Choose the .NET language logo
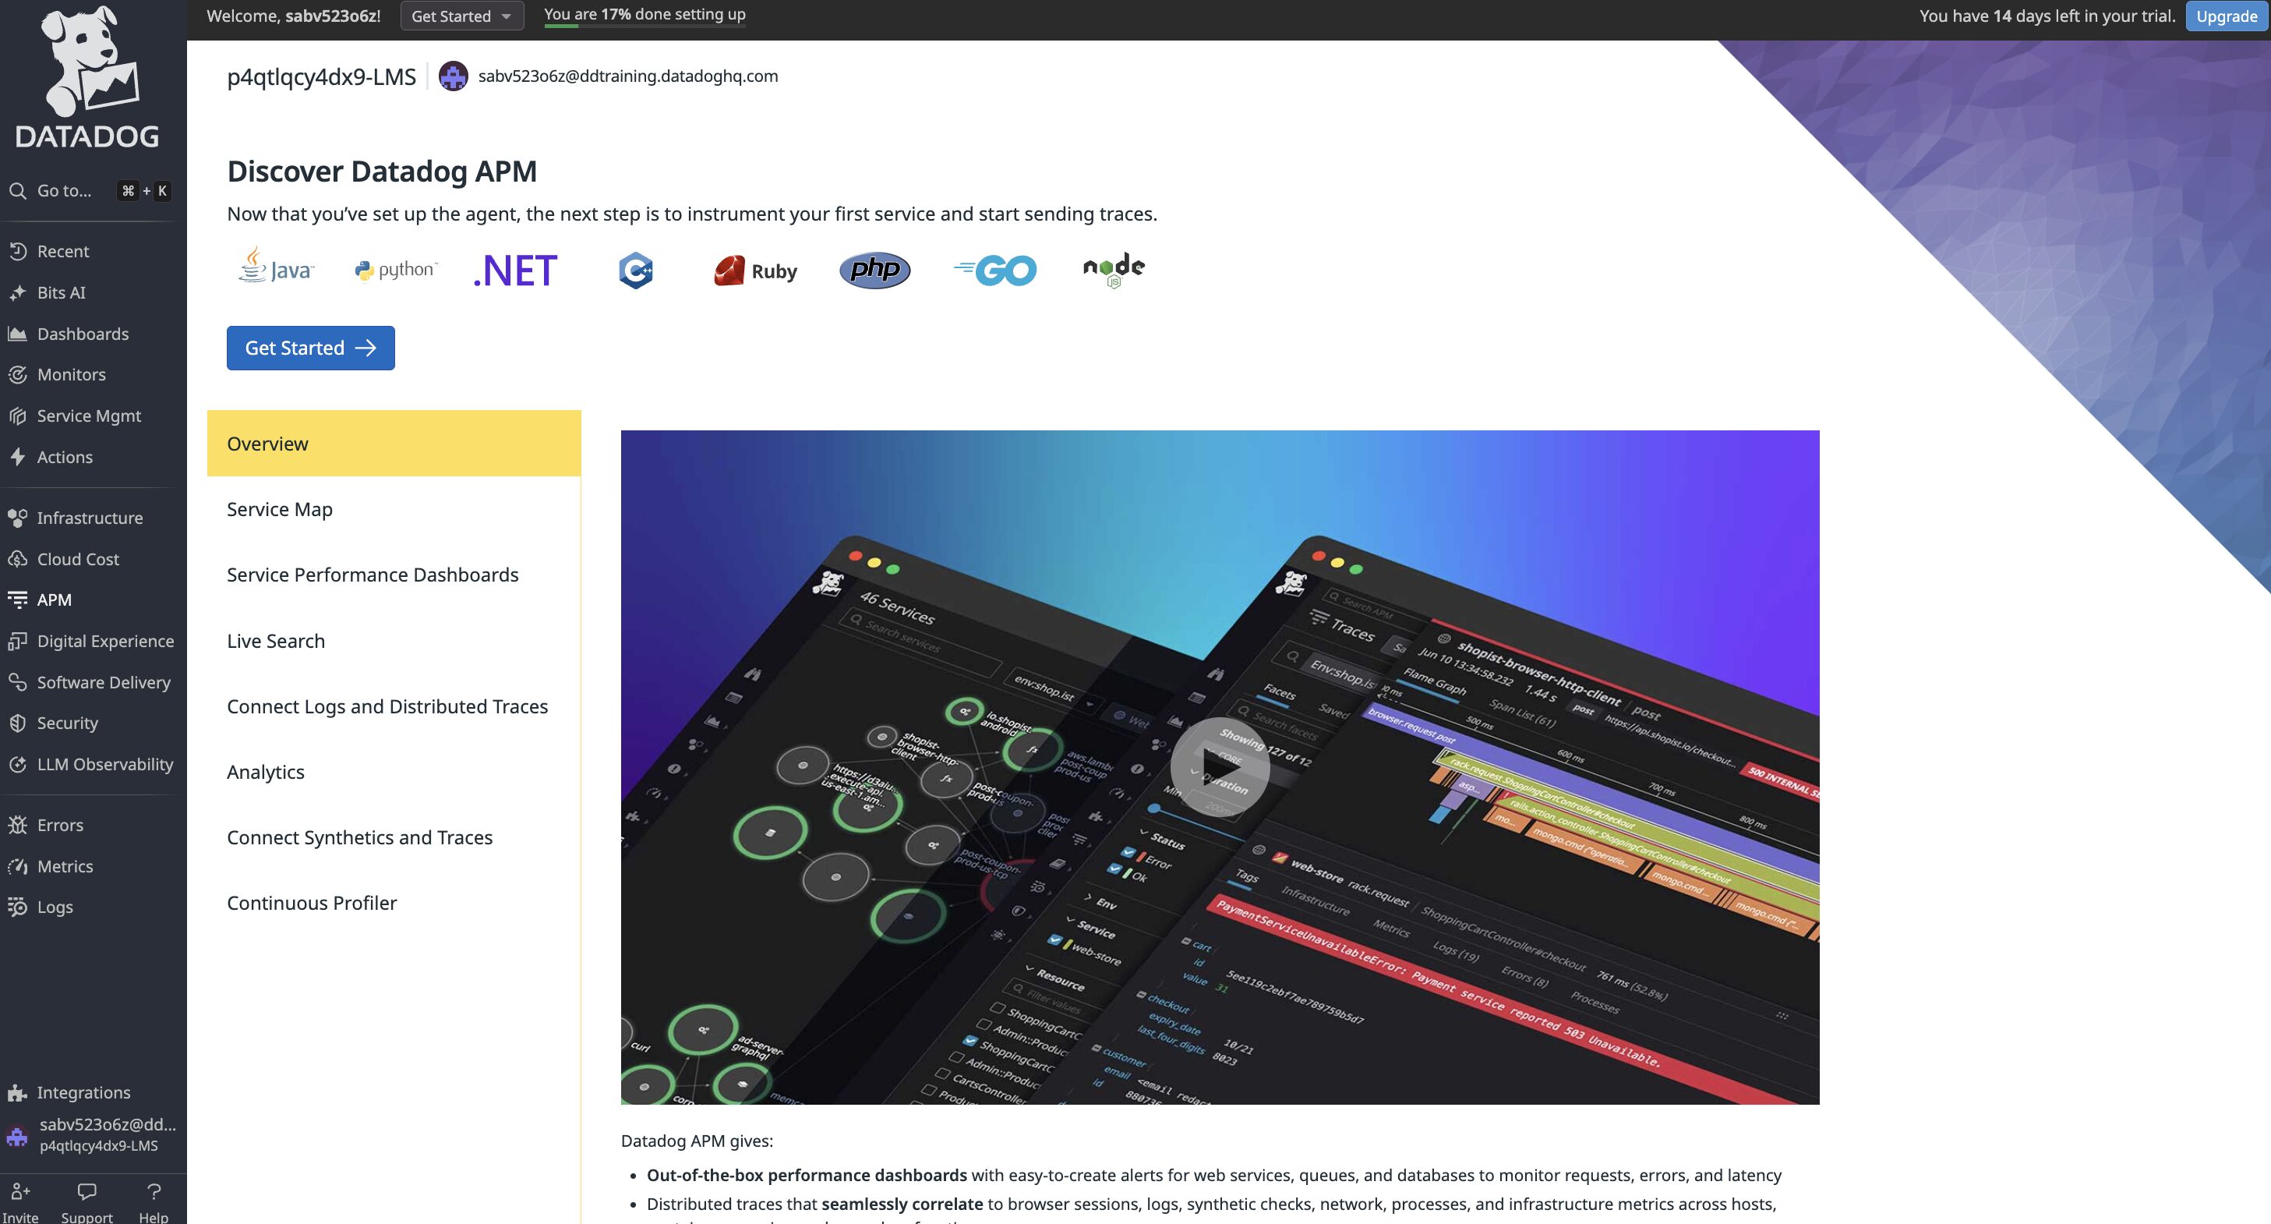The image size is (2271, 1224). click(515, 271)
